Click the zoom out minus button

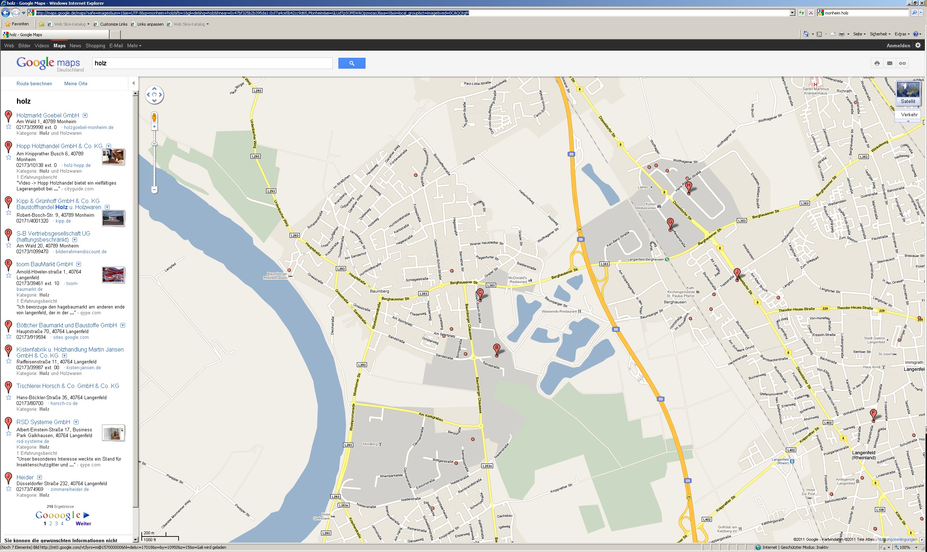pyautogui.click(x=154, y=190)
